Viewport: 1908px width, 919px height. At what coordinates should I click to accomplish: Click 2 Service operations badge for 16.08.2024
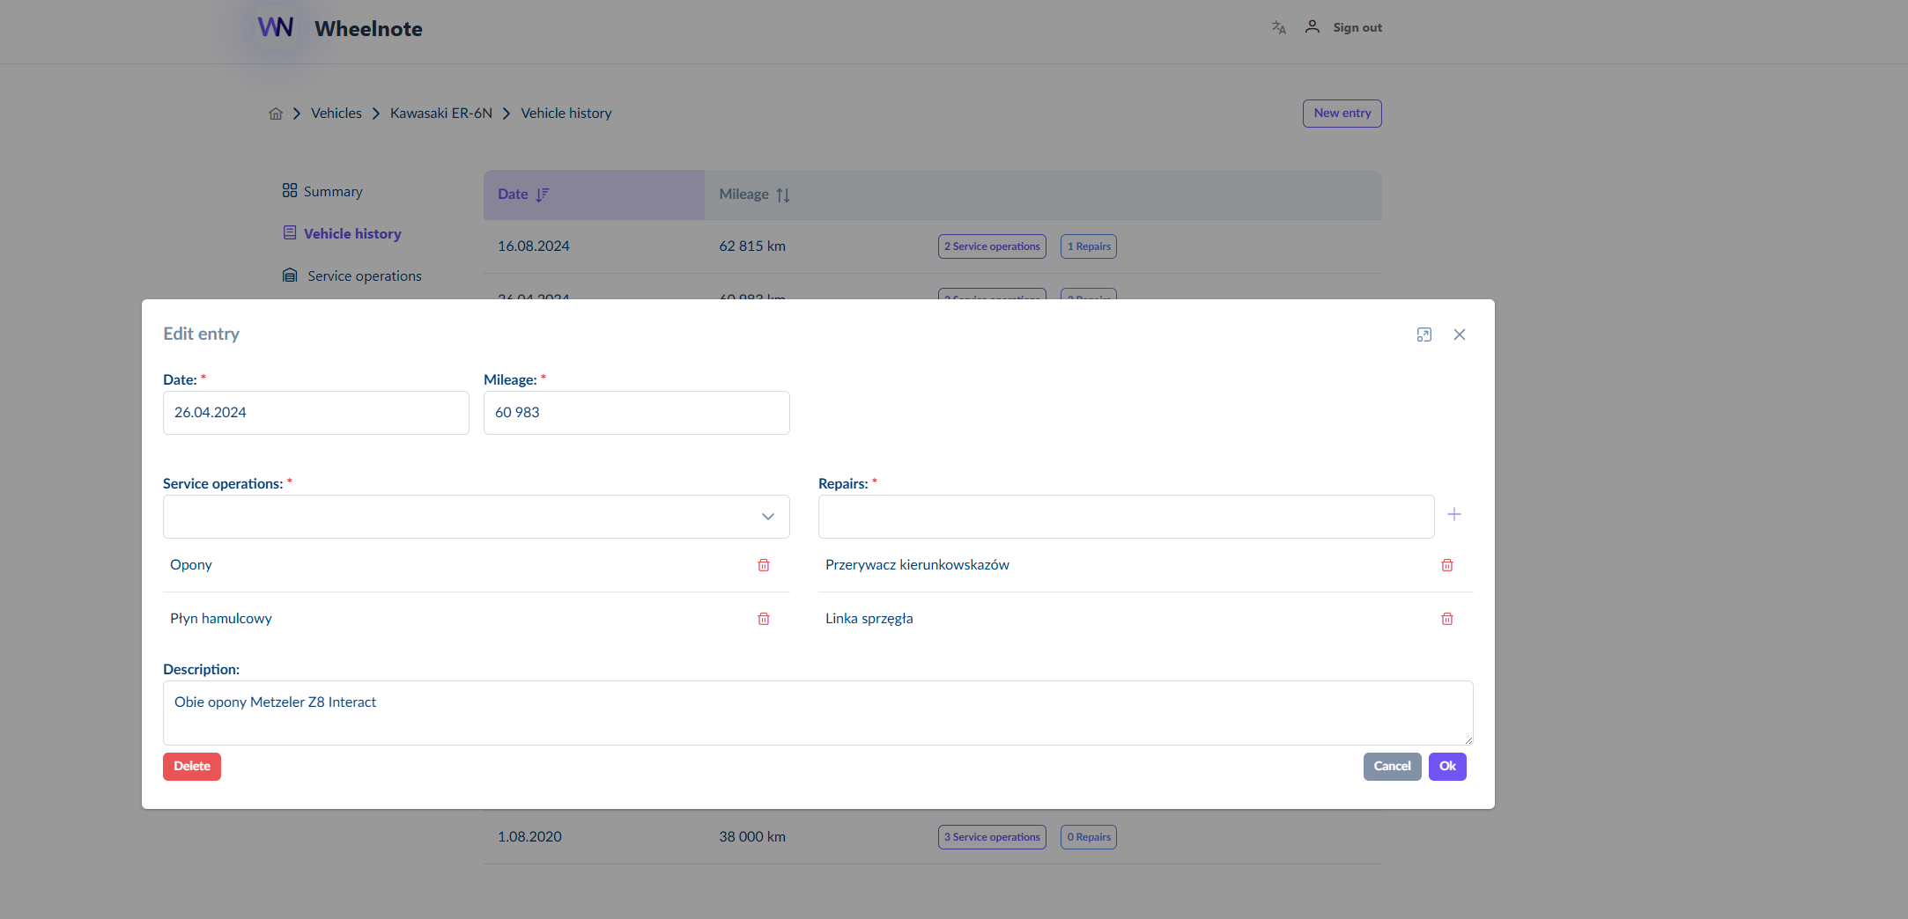pyautogui.click(x=992, y=246)
